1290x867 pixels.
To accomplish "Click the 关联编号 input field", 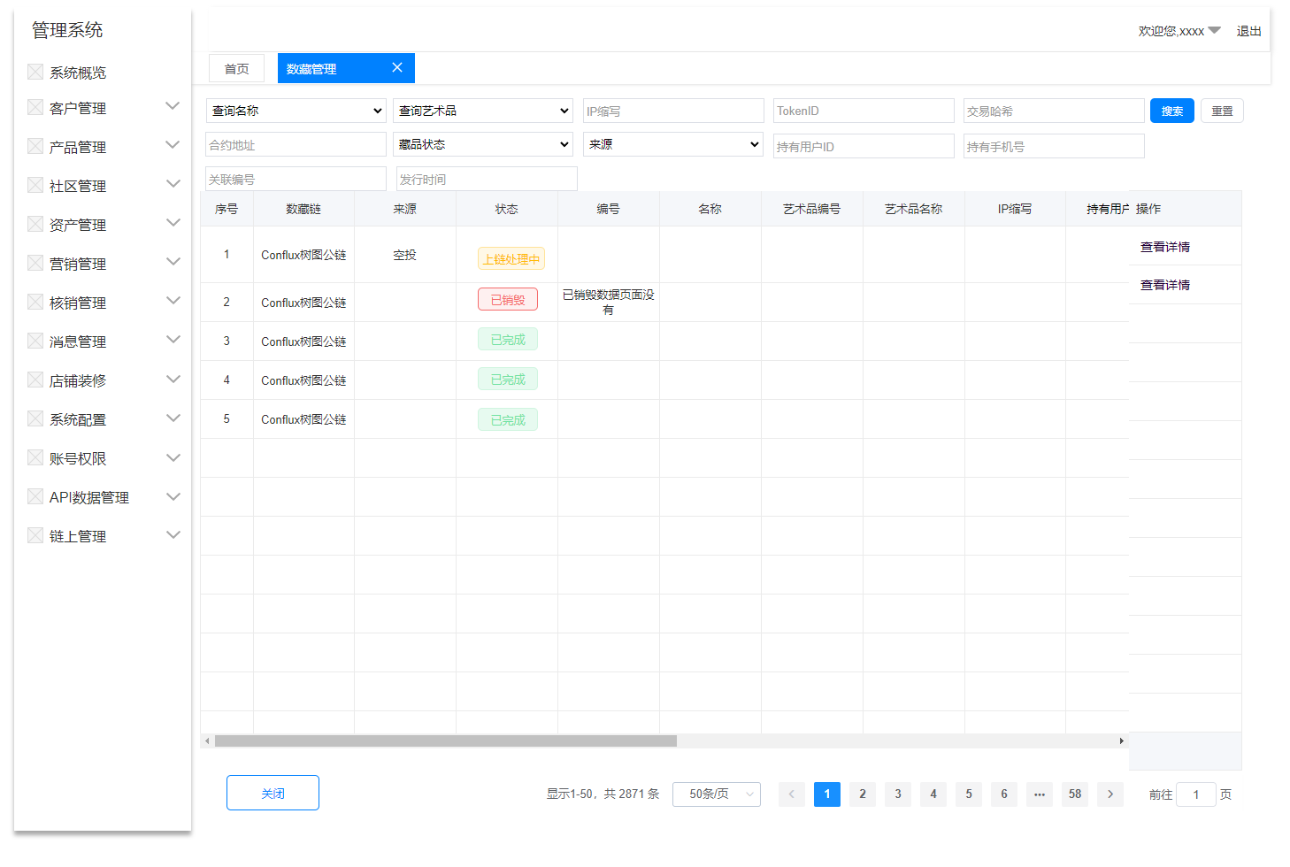I will click(x=296, y=179).
